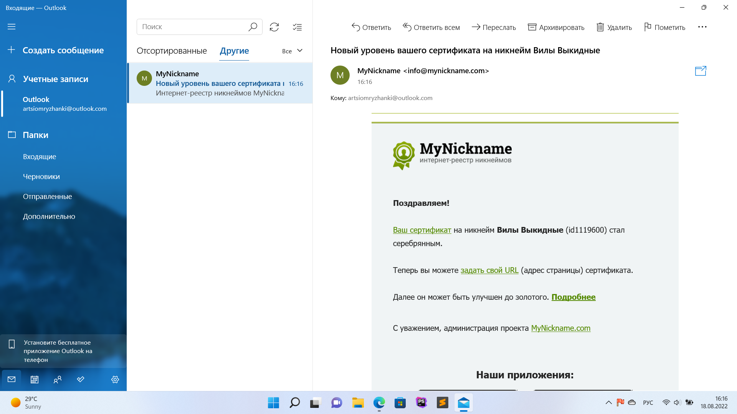Open To Do checkmark icon
The width and height of the screenshot is (737, 414).
point(81,379)
